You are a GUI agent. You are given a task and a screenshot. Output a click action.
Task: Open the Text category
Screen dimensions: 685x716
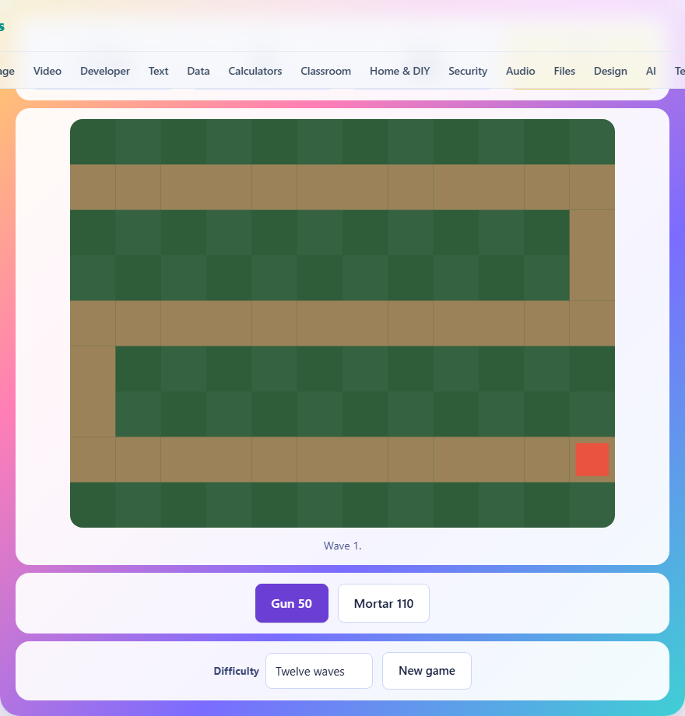(159, 72)
